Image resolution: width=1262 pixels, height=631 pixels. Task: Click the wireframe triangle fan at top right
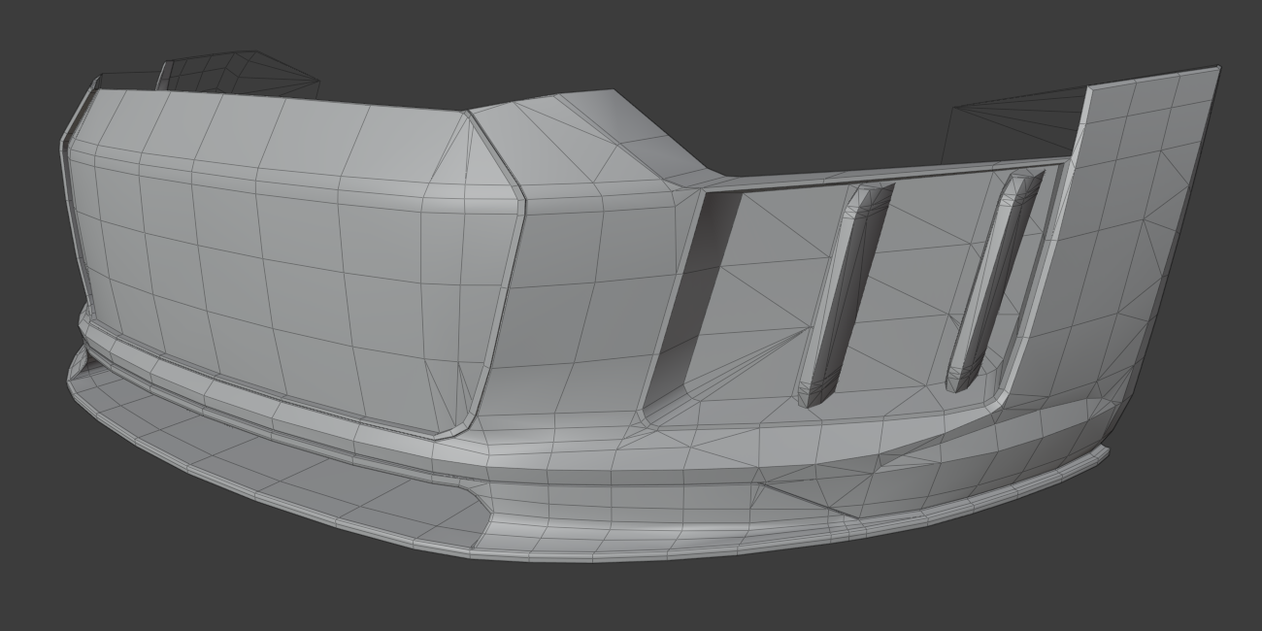click(x=1017, y=121)
